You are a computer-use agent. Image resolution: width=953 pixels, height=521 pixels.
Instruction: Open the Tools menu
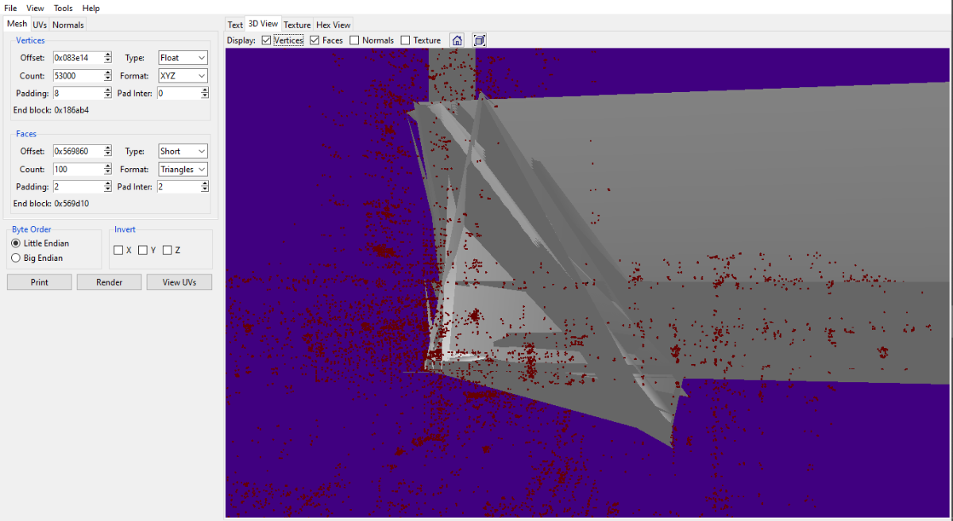tap(64, 8)
